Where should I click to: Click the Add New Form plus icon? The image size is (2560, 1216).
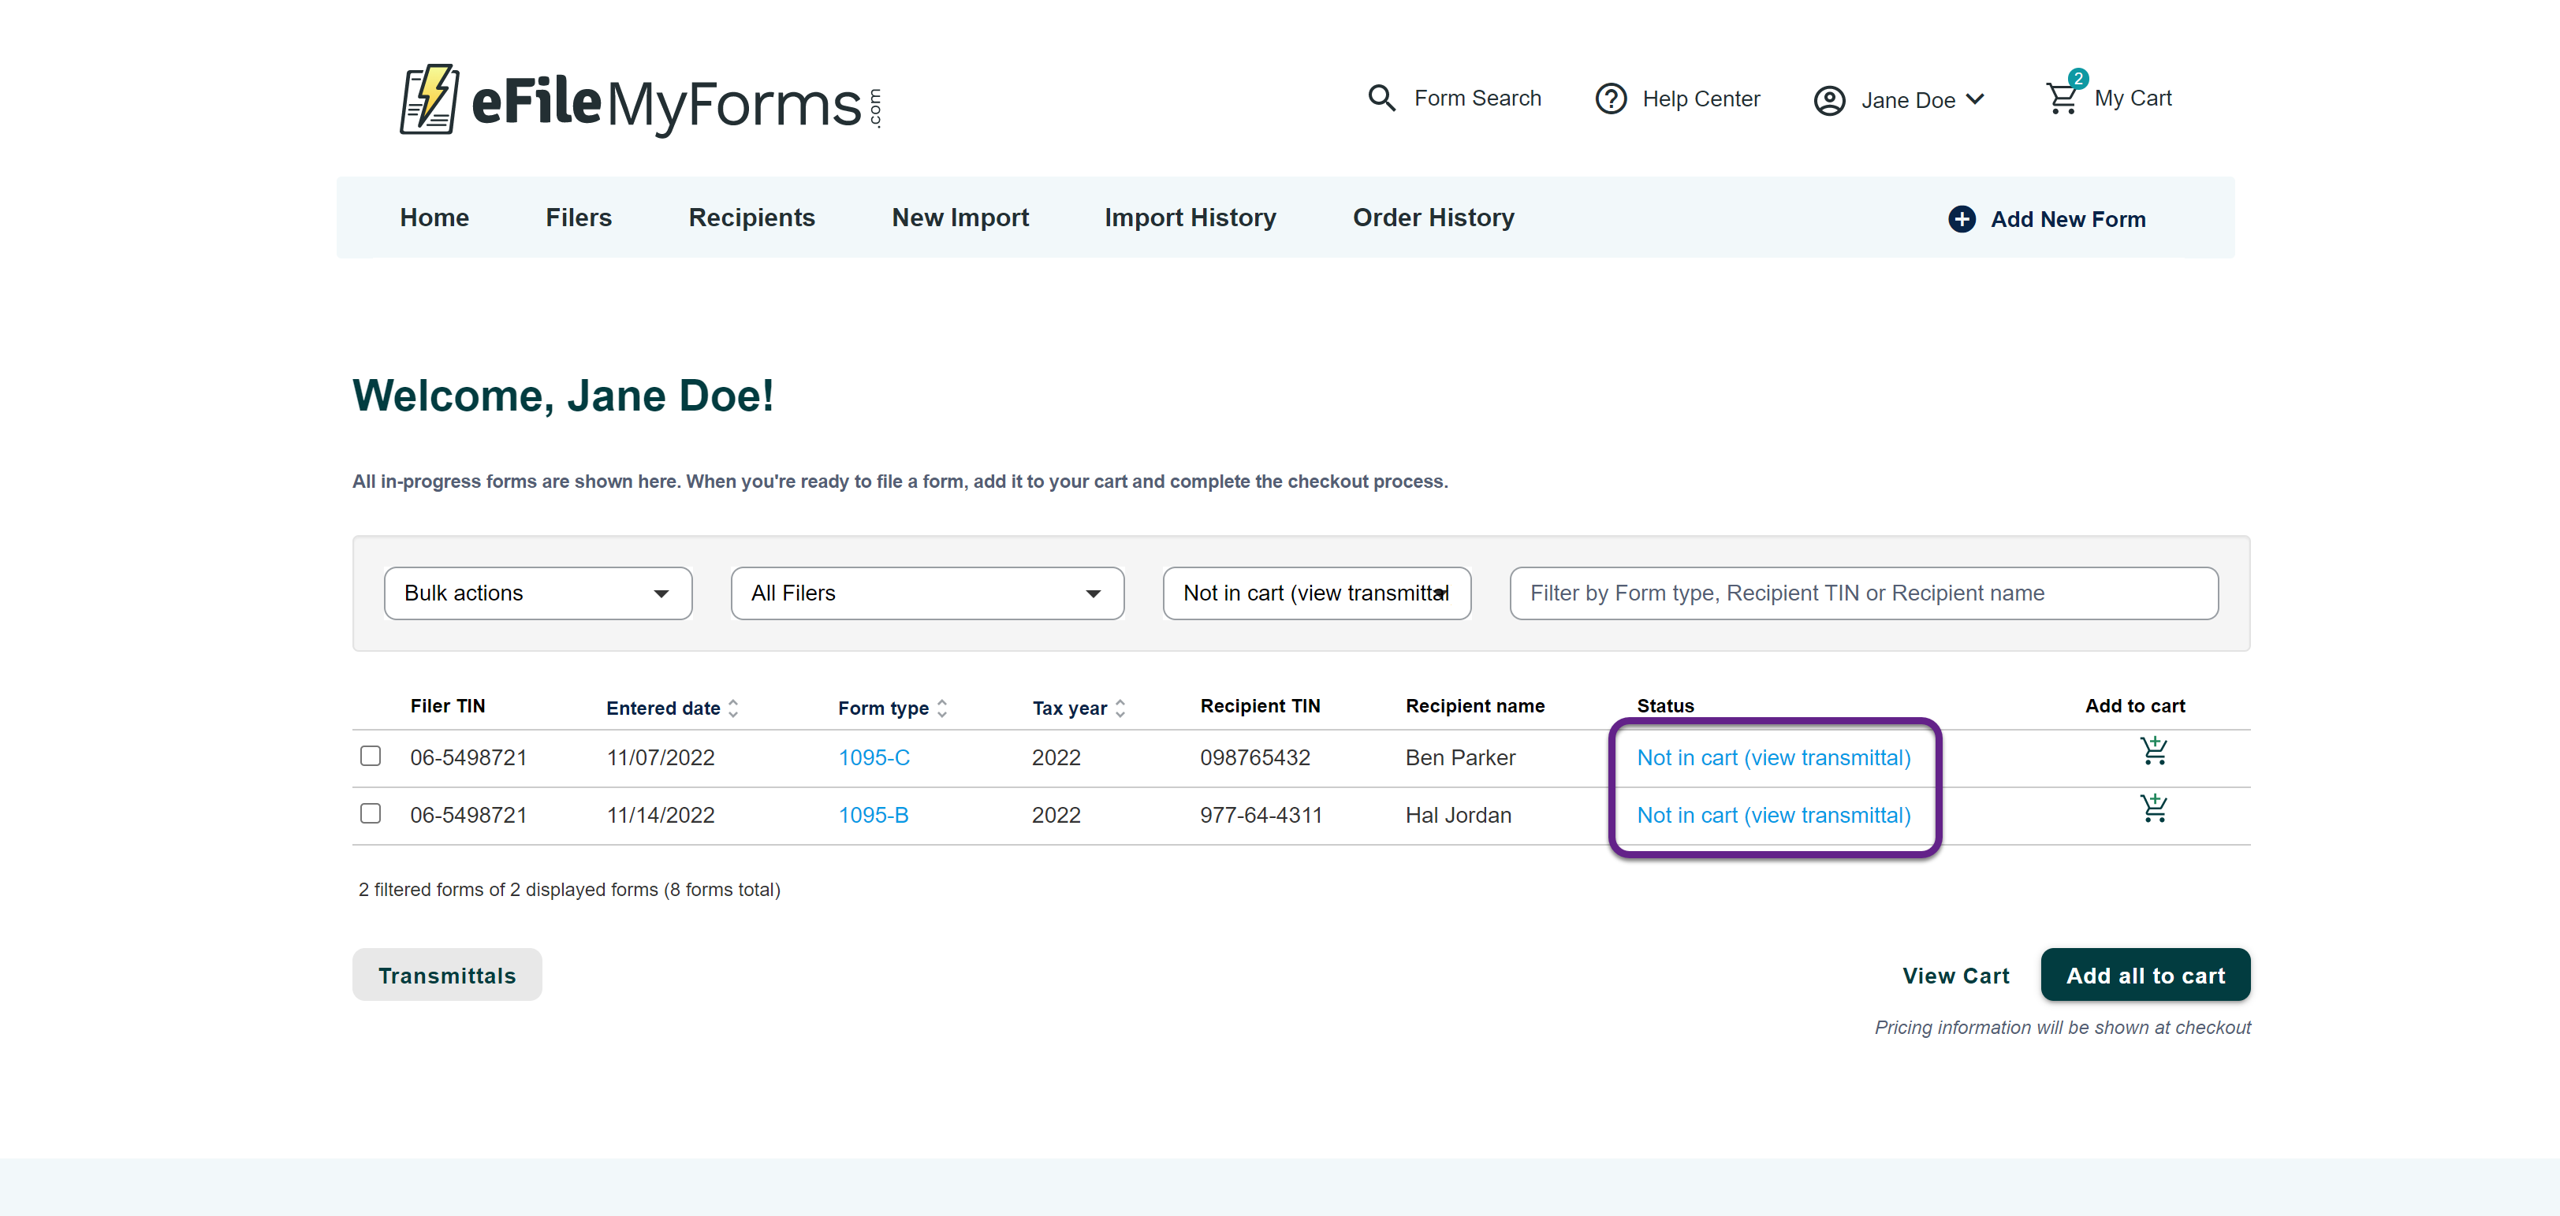1961,218
